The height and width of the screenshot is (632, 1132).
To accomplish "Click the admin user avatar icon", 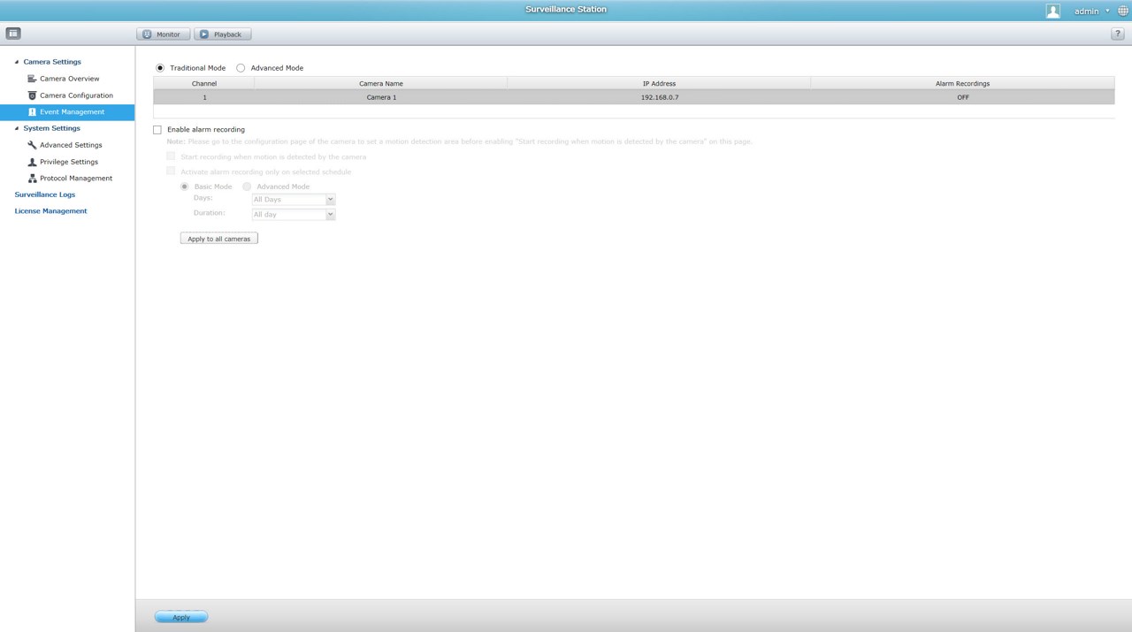I will tap(1052, 11).
